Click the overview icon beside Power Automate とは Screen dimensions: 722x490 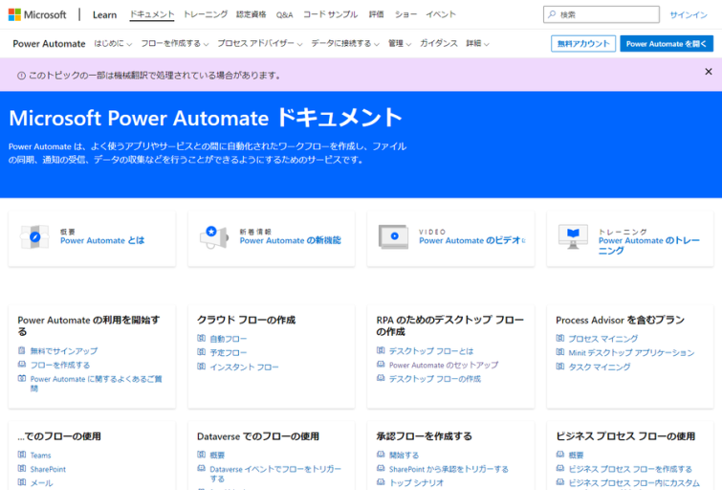coord(34,237)
